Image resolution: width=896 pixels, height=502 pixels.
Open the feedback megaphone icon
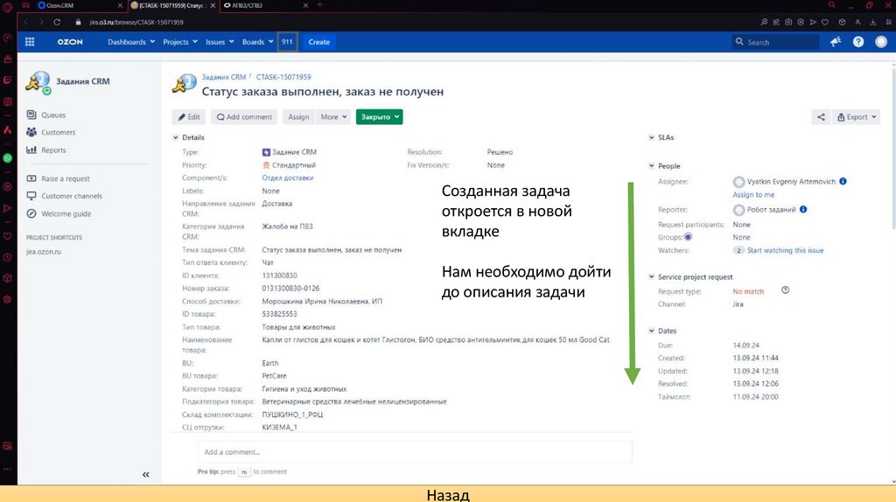[x=836, y=42]
